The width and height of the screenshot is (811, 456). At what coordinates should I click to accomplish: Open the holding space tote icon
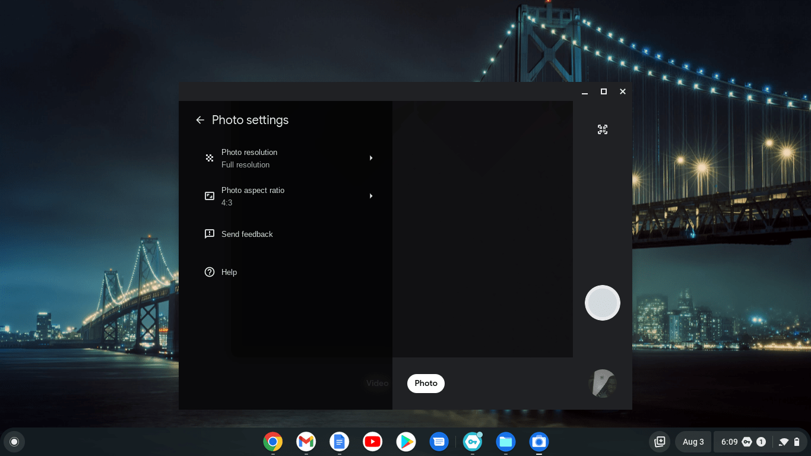point(660,442)
